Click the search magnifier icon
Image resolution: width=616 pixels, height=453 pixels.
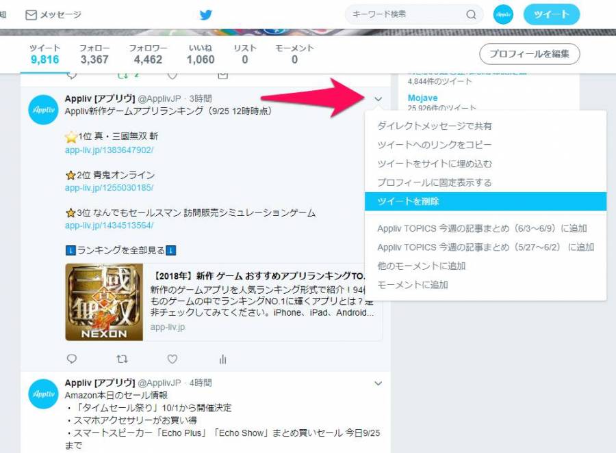tap(471, 14)
